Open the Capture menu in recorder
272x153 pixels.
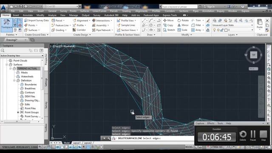coord(200,123)
